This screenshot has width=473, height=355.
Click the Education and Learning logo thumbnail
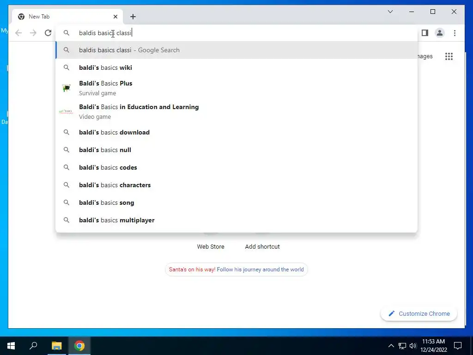66,112
